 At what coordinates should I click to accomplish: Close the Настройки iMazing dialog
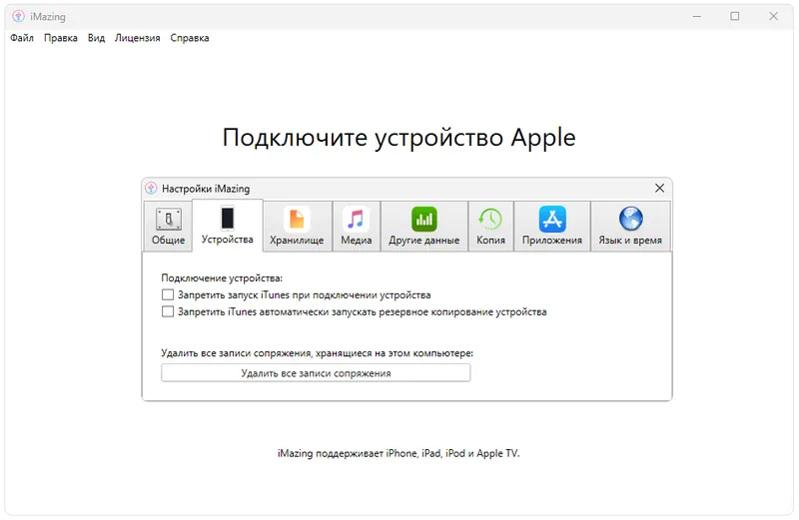point(659,189)
